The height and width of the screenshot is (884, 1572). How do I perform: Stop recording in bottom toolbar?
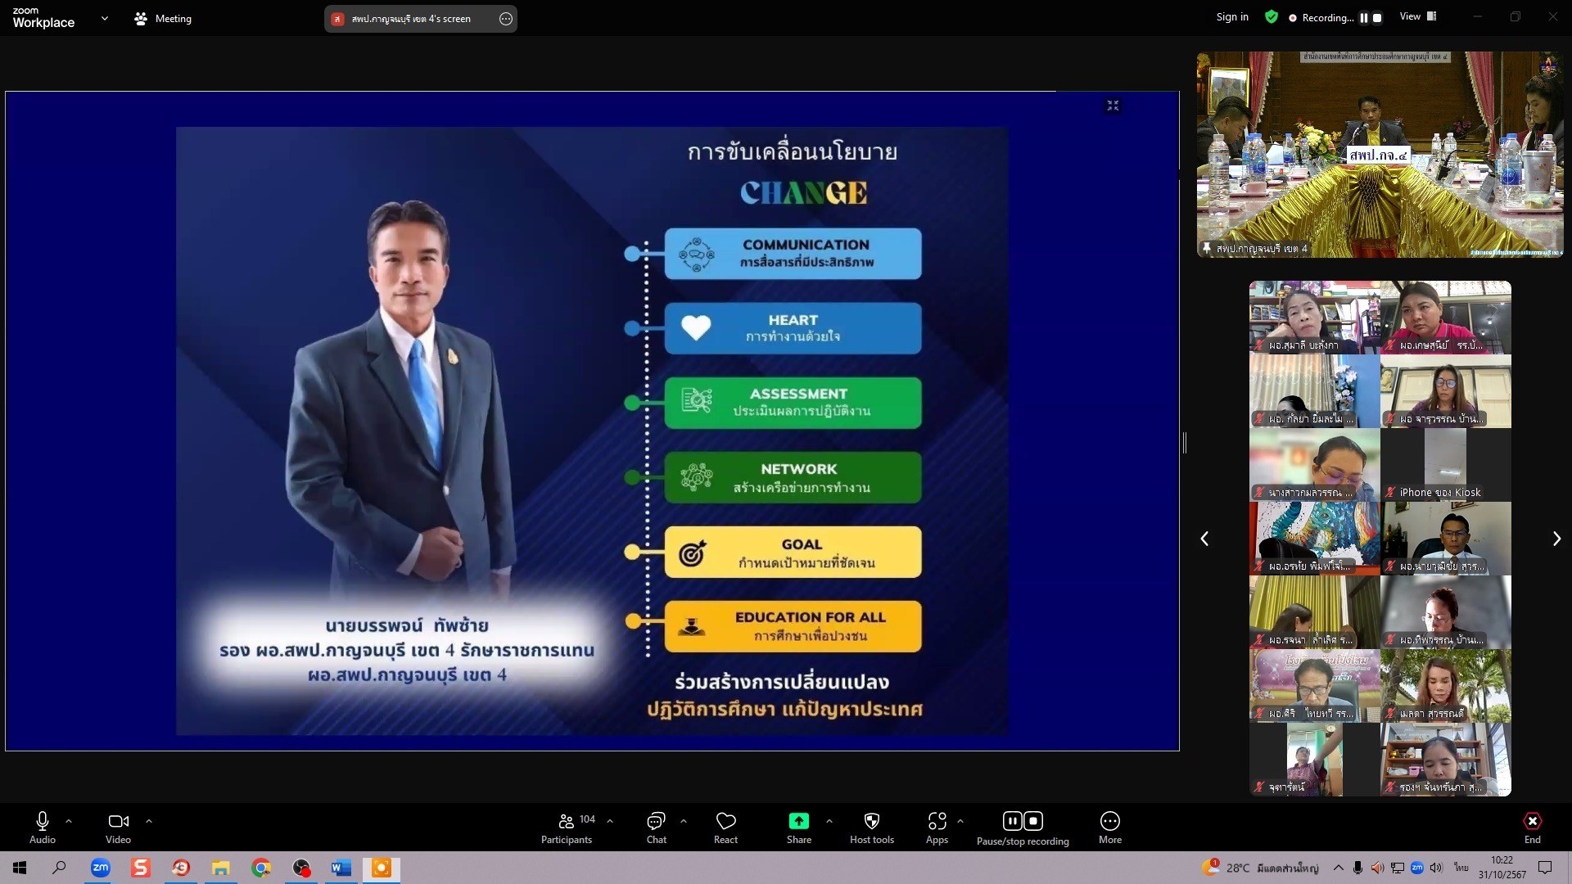click(1033, 820)
